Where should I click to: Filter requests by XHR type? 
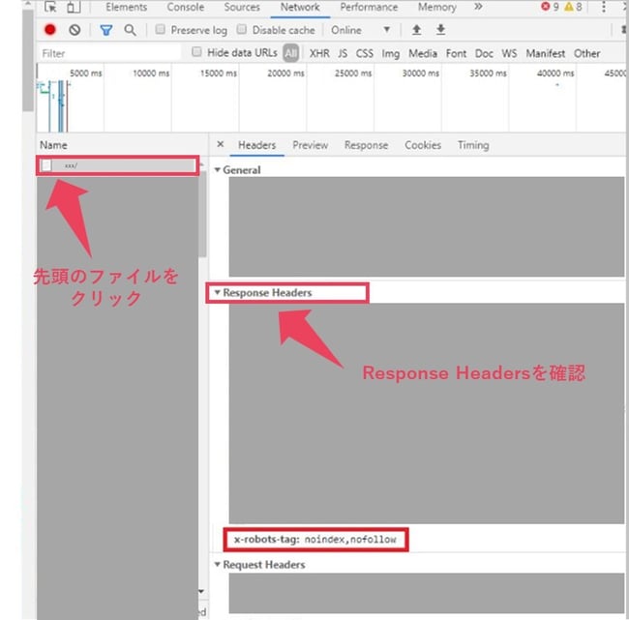(319, 54)
